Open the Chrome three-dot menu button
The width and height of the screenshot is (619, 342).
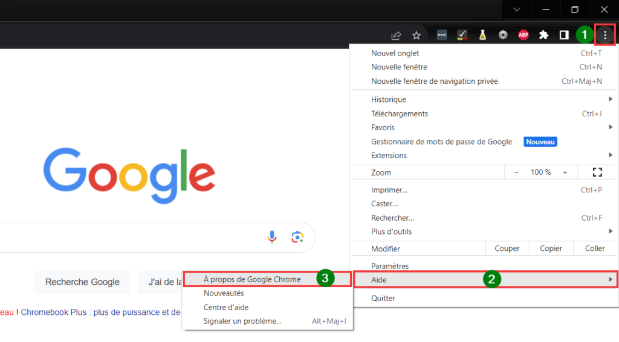[604, 35]
